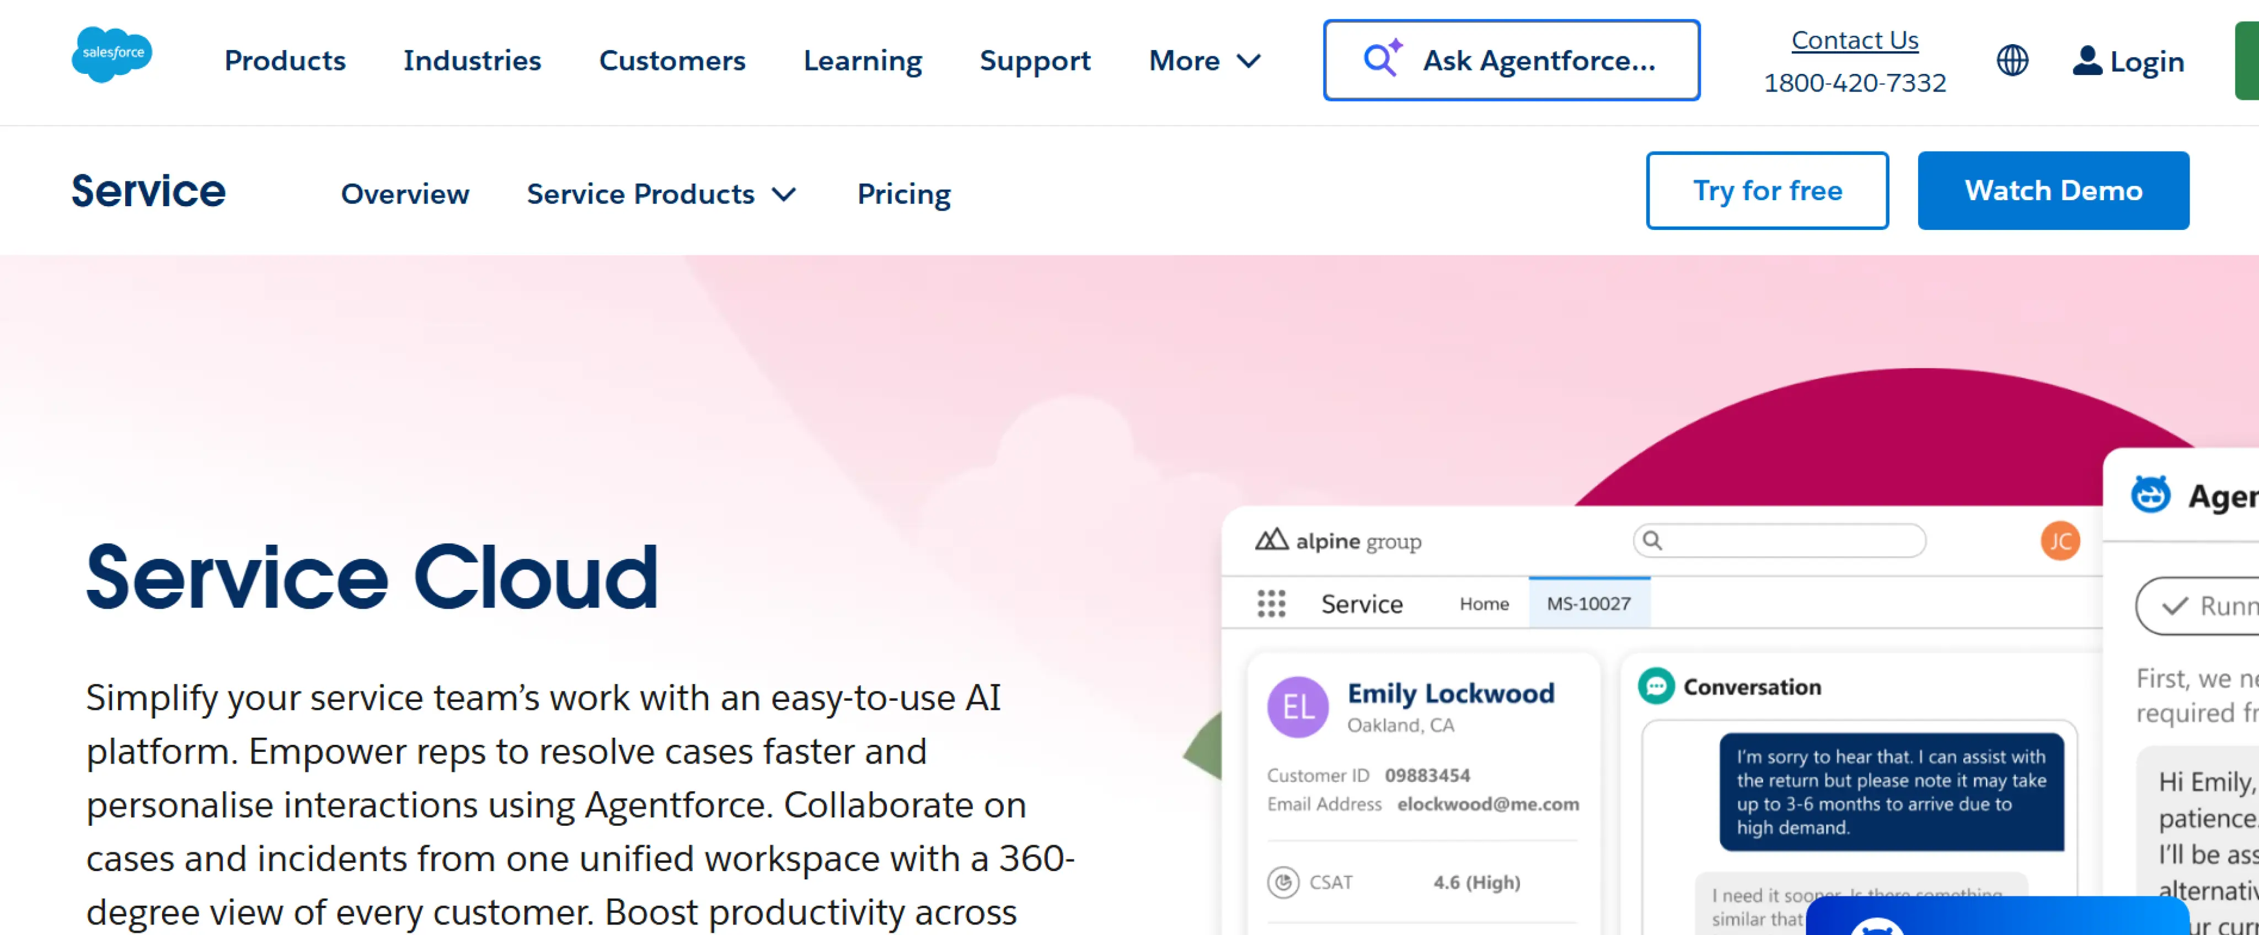2259x935 pixels.
Task: Select the MS-10027 case tab
Action: tap(1590, 603)
